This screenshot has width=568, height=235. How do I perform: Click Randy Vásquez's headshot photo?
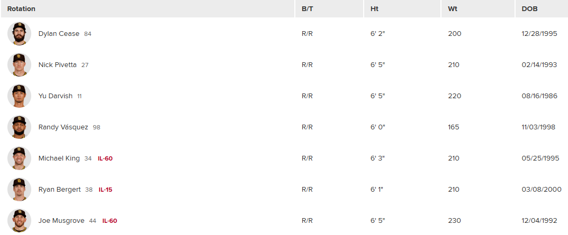pos(20,127)
